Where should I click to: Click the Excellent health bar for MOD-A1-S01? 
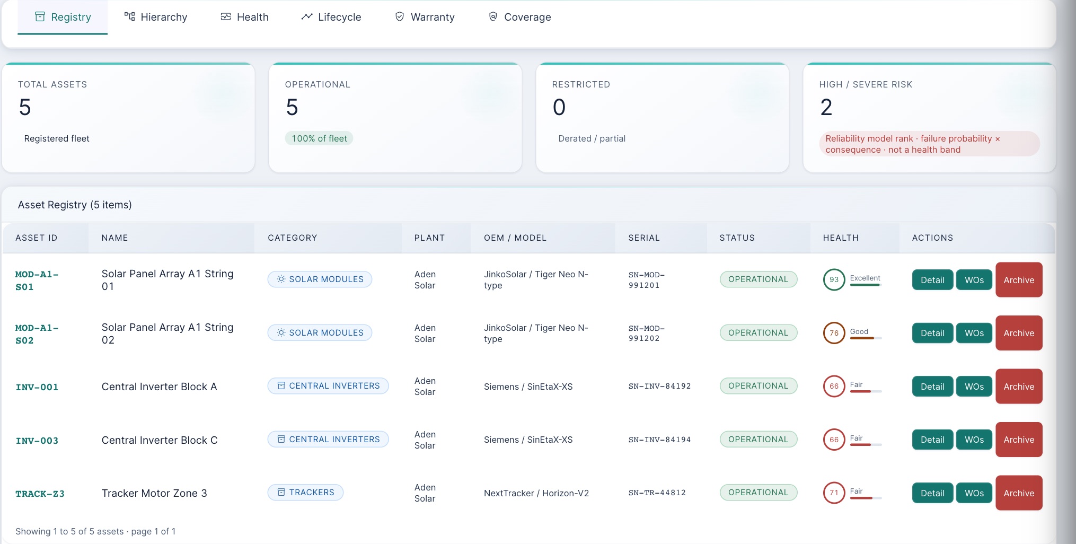(865, 285)
